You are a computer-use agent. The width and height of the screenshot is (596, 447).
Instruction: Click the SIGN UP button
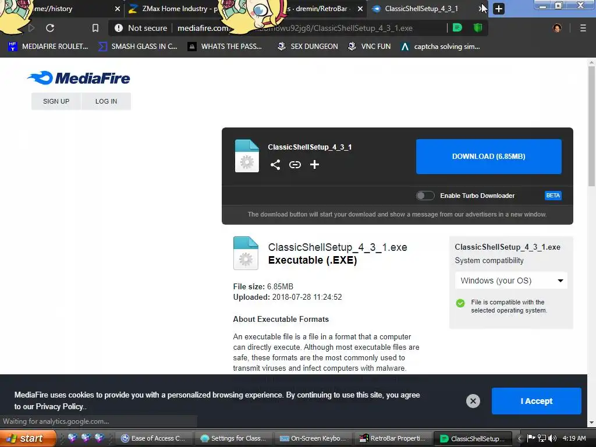pyautogui.click(x=56, y=101)
